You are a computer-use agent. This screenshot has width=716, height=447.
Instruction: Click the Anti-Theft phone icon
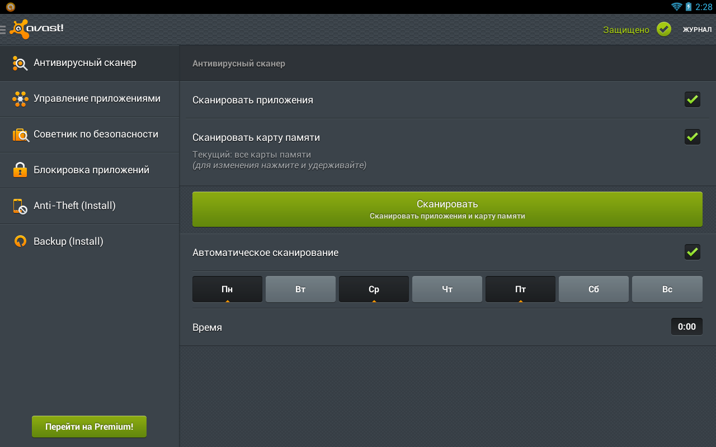click(20, 206)
